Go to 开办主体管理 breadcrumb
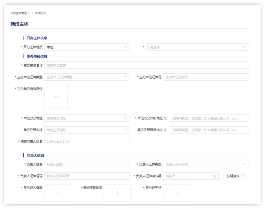 [19, 13]
